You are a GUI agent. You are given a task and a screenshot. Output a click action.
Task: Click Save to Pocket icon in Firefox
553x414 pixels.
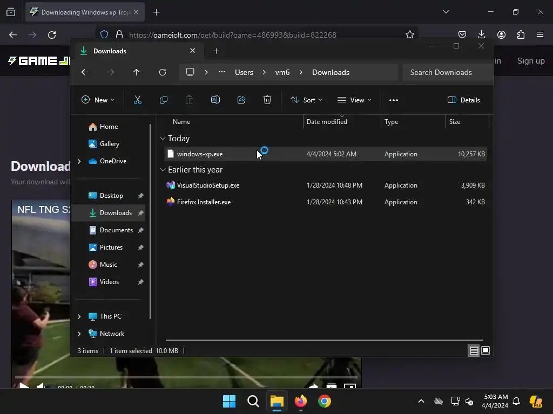462,34
